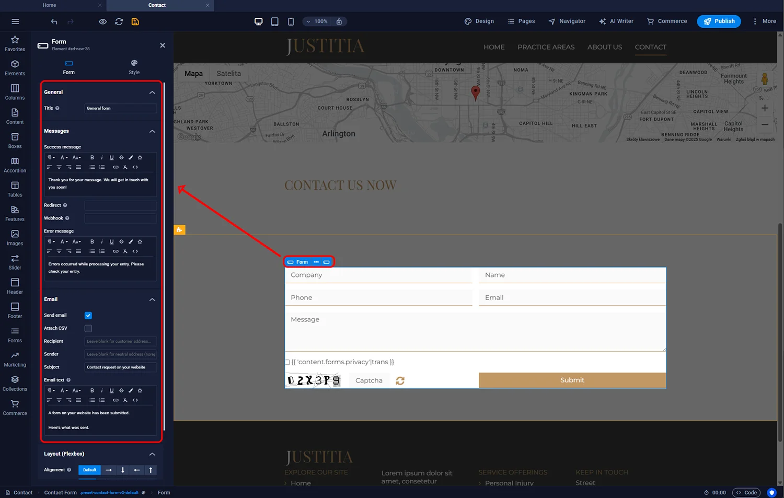Click the undo arrow

pos(54,21)
